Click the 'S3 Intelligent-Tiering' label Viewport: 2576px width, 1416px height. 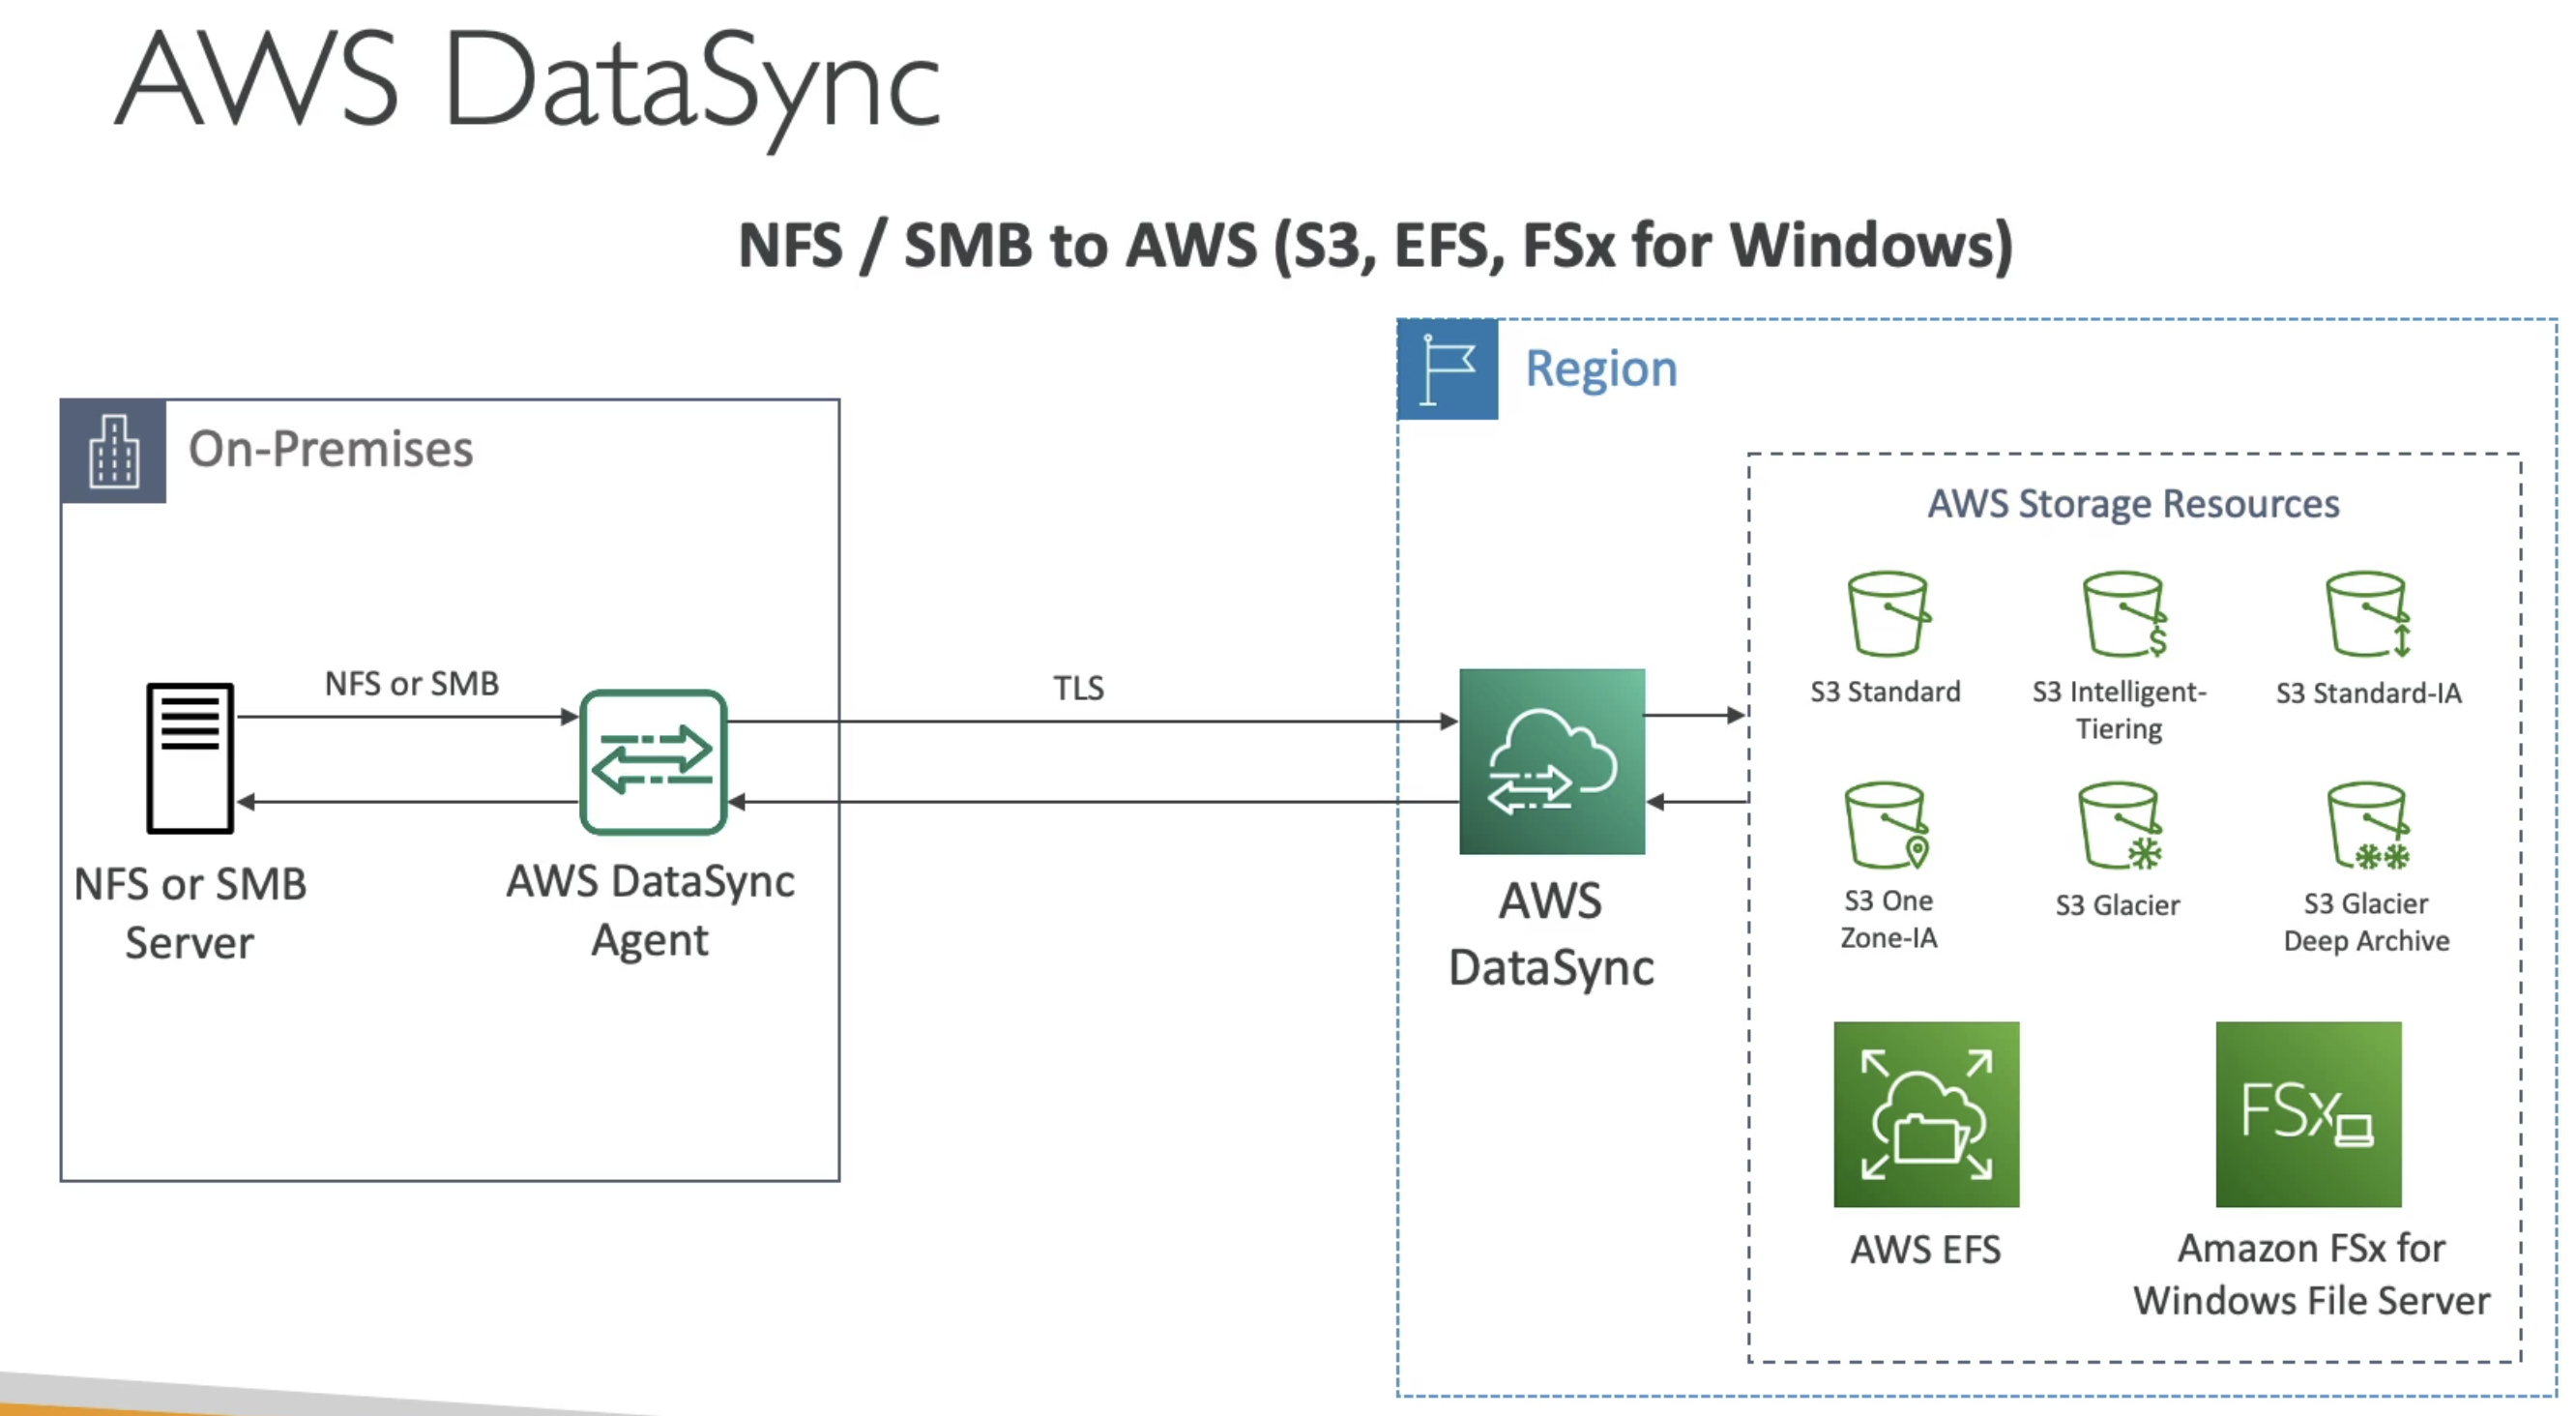tap(2119, 710)
